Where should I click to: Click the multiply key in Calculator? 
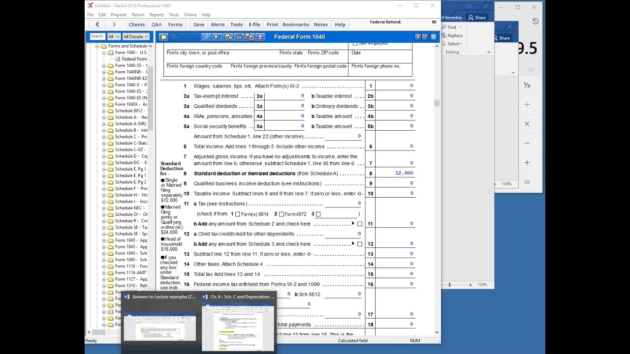[x=527, y=124]
